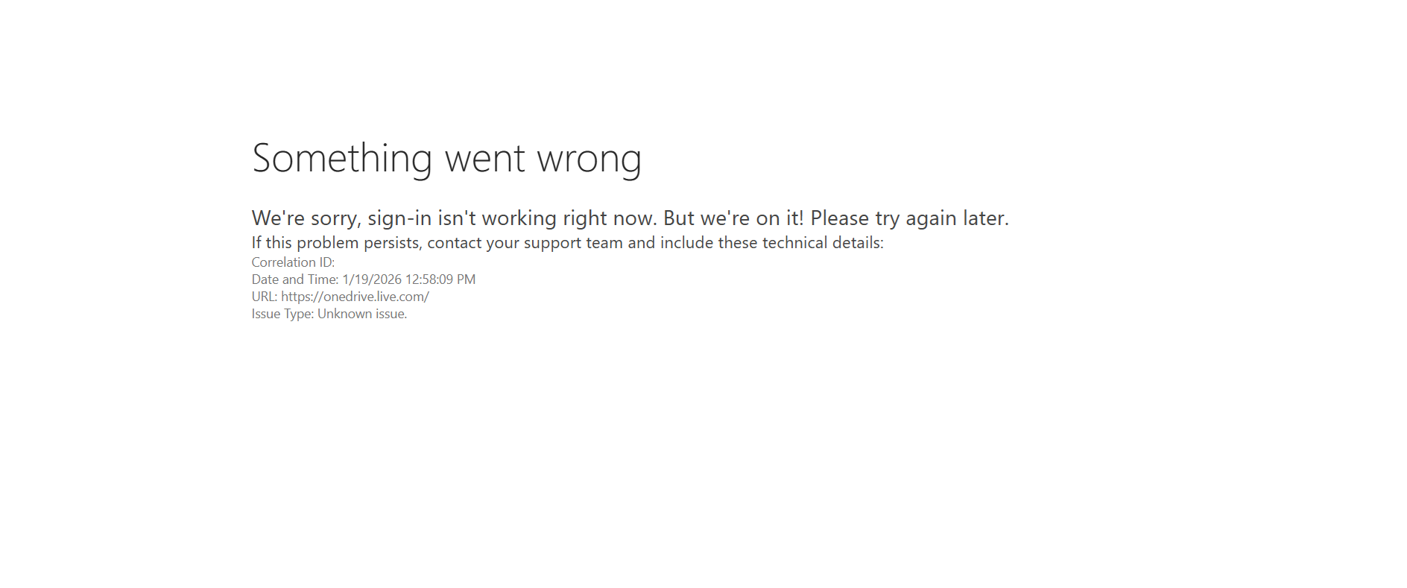The image size is (1407, 588).
Task: Click the "Something went wrong" heading
Action: [446, 159]
